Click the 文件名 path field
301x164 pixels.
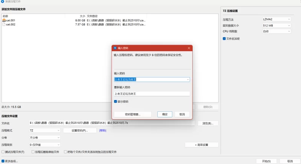coord(112,123)
